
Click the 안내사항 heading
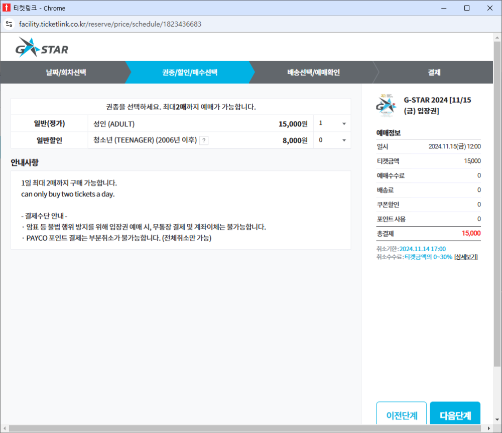[x=25, y=162]
